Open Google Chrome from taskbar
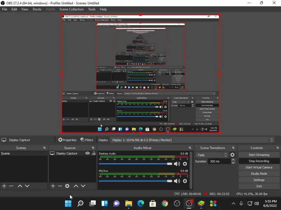Screen dimensions: 281x210 coord(165,203)
